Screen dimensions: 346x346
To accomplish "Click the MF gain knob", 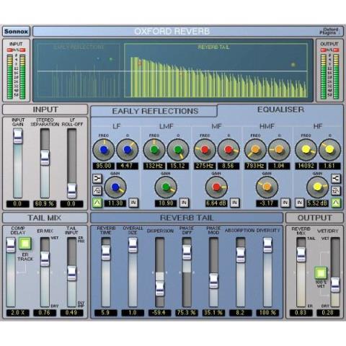I will [216, 187].
